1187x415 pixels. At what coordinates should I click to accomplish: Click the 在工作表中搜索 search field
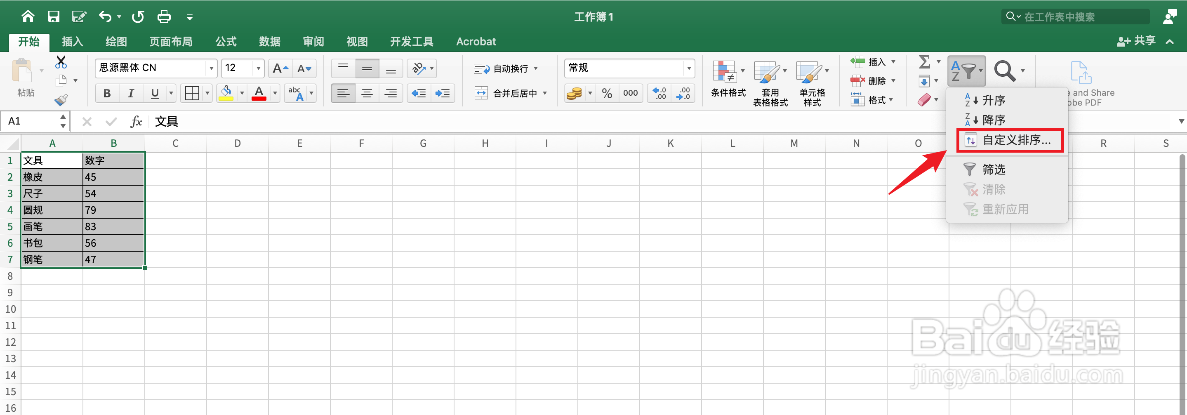(x=1076, y=17)
